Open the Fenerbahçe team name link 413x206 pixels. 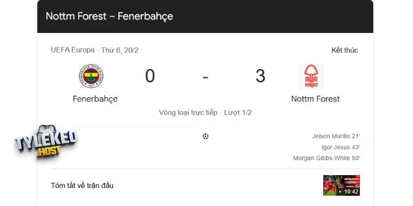pyautogui.click(x=95, y=98)
